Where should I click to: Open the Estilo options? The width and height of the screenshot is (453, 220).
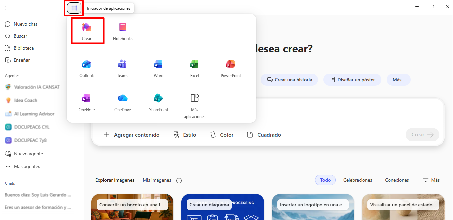click(185, 135)
